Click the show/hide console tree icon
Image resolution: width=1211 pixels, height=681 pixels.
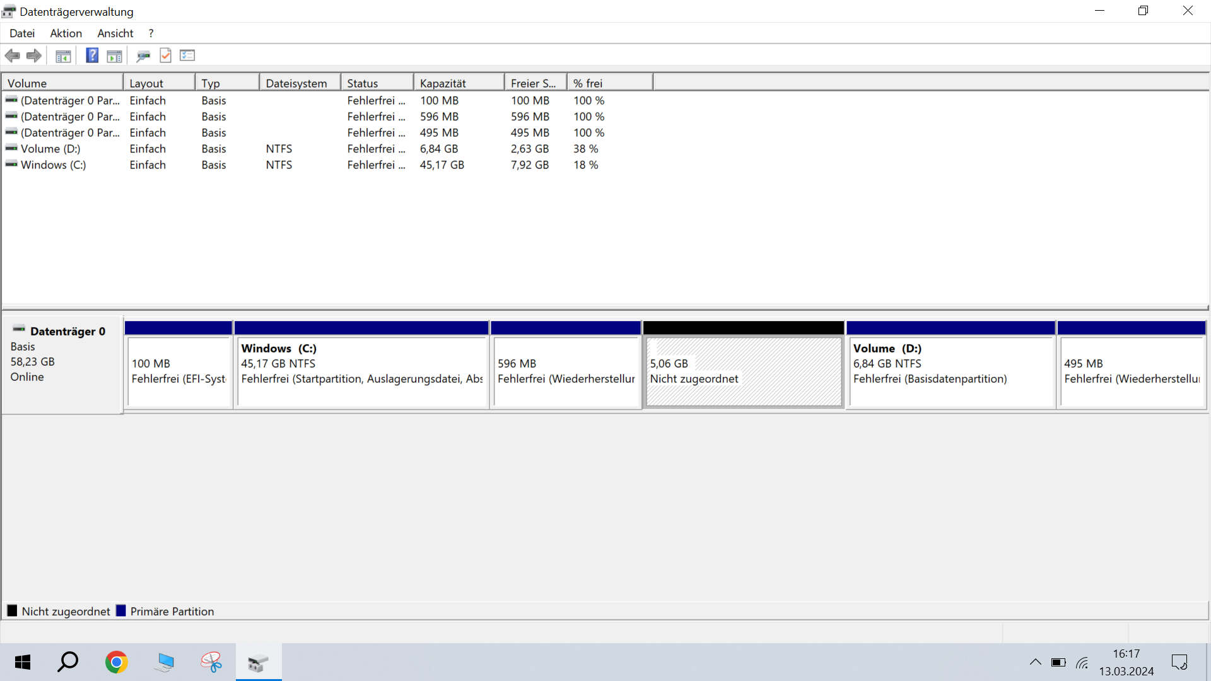[63, 56]
